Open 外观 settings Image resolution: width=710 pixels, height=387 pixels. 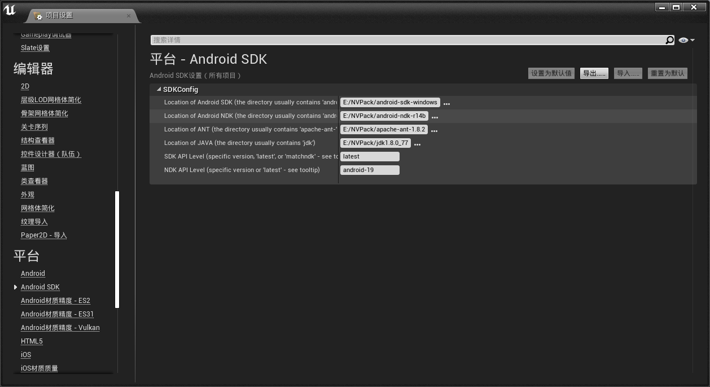(28, 195)
